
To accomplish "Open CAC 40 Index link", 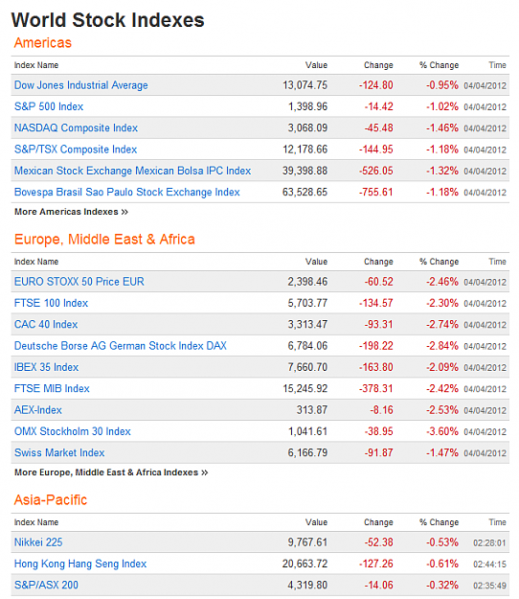I will 46,324.
